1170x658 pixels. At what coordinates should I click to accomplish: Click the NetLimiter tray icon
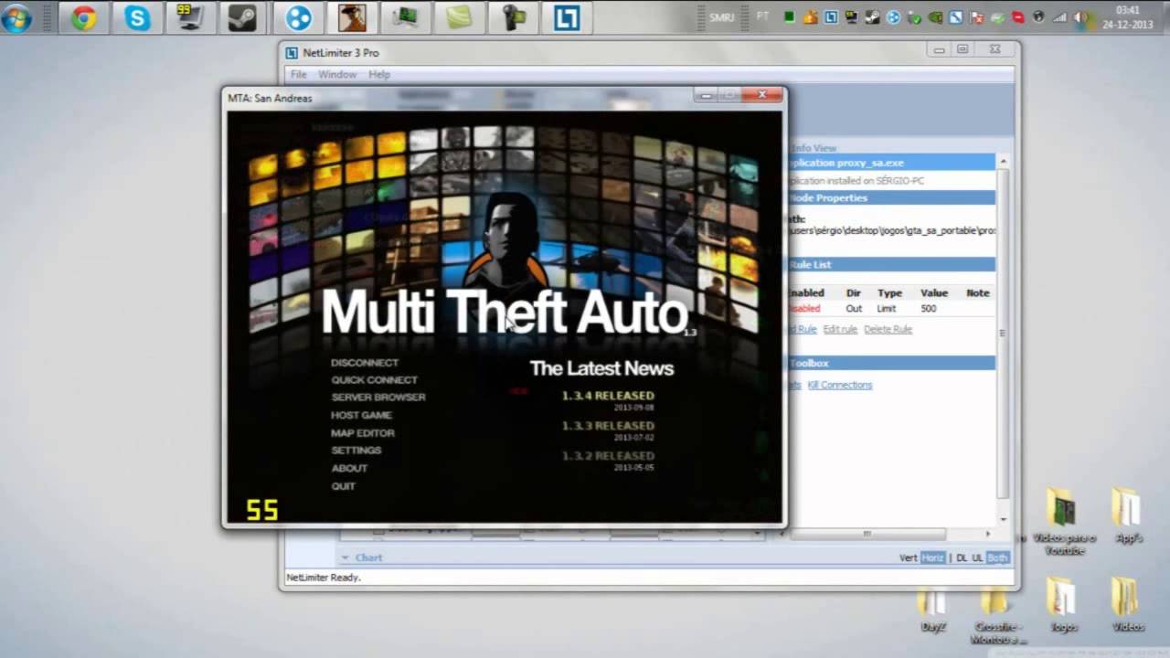tap(830, 17)
